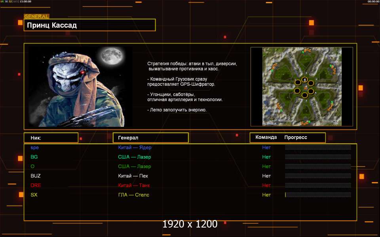Click the loading progress bar for SX
Viewport: 380px width, 237px height.
(318, 194)
